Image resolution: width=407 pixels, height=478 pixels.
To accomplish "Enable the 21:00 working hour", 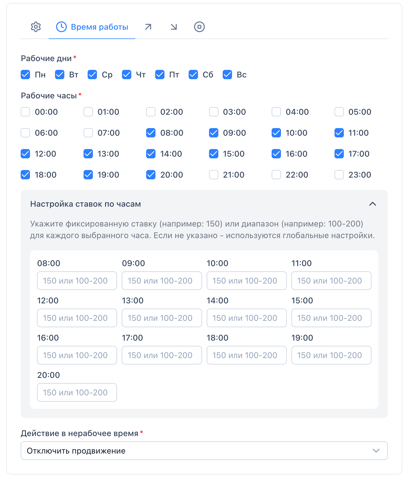I will [214, 175].
